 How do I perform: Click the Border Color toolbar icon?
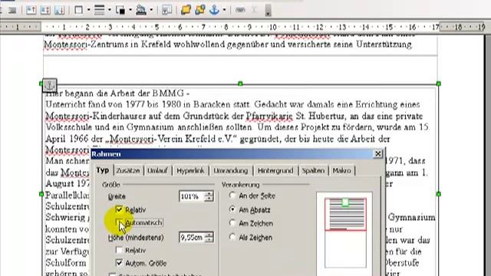tap(120, 10)
